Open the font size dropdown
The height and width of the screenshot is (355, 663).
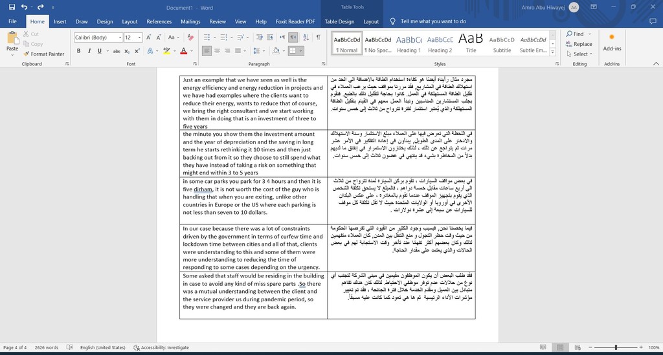[140, 38]
